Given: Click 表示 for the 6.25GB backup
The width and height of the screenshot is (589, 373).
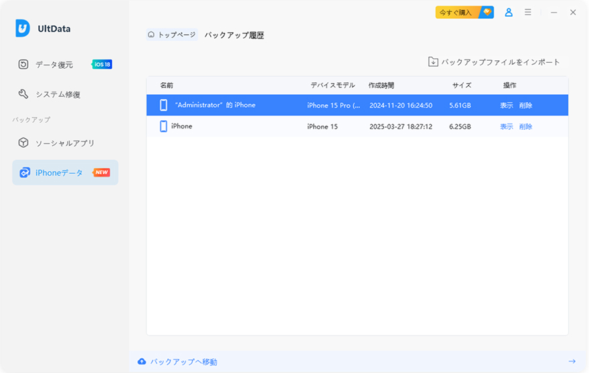Looking at the screenshot, I should click(x=507, y=126).
